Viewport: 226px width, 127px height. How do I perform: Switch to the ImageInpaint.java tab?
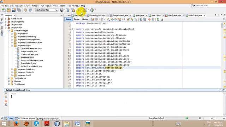[120, 16]
